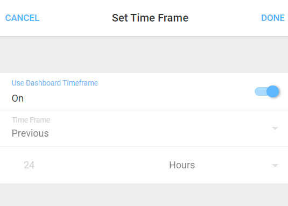
Task: Click the gray area beneath Hours row
Action: pyautogui.click(x=144, y=195)
